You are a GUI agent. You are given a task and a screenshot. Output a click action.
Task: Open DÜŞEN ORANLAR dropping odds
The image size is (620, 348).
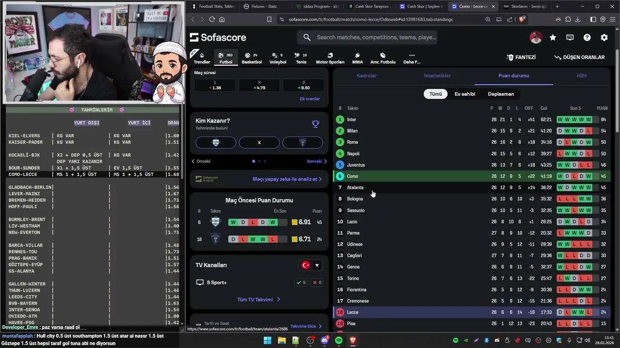579,57
